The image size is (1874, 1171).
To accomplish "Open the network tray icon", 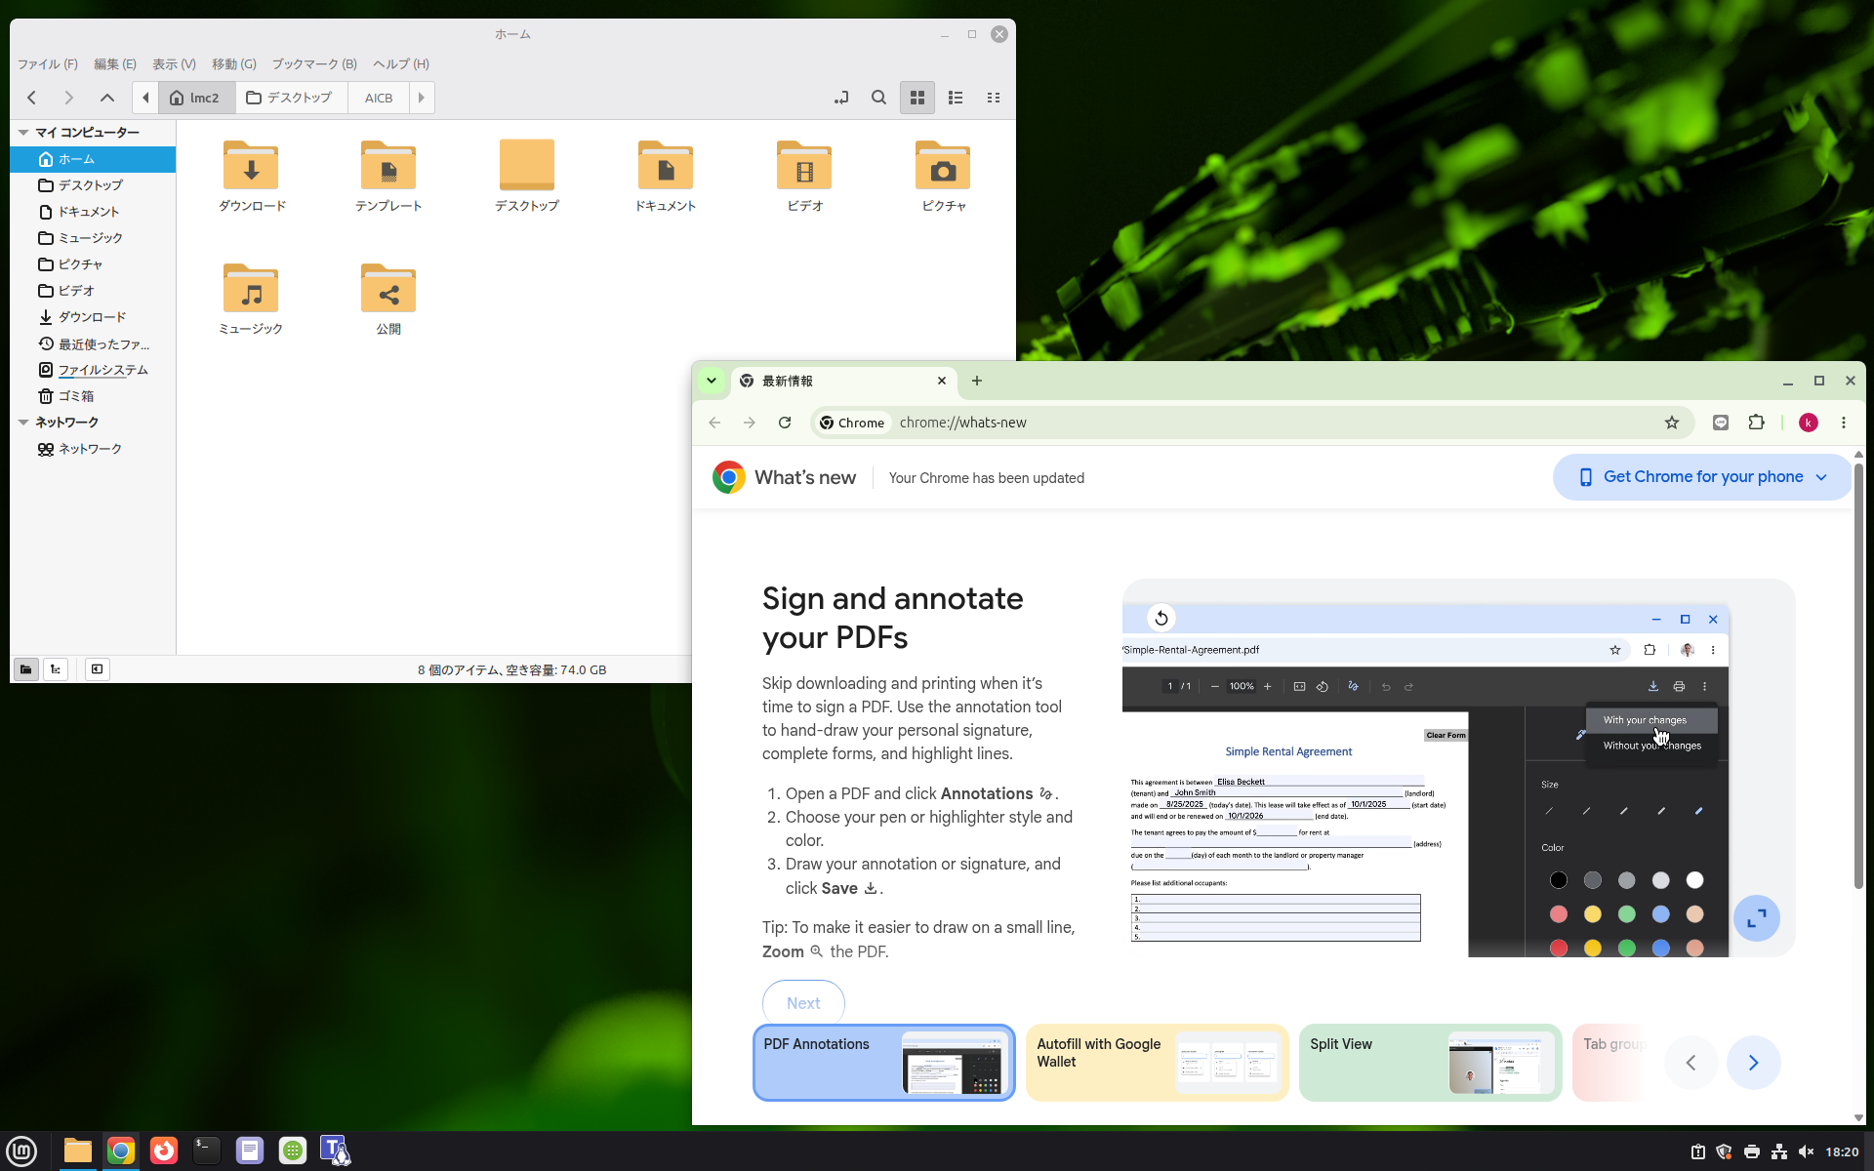I will point(1779,1152).
